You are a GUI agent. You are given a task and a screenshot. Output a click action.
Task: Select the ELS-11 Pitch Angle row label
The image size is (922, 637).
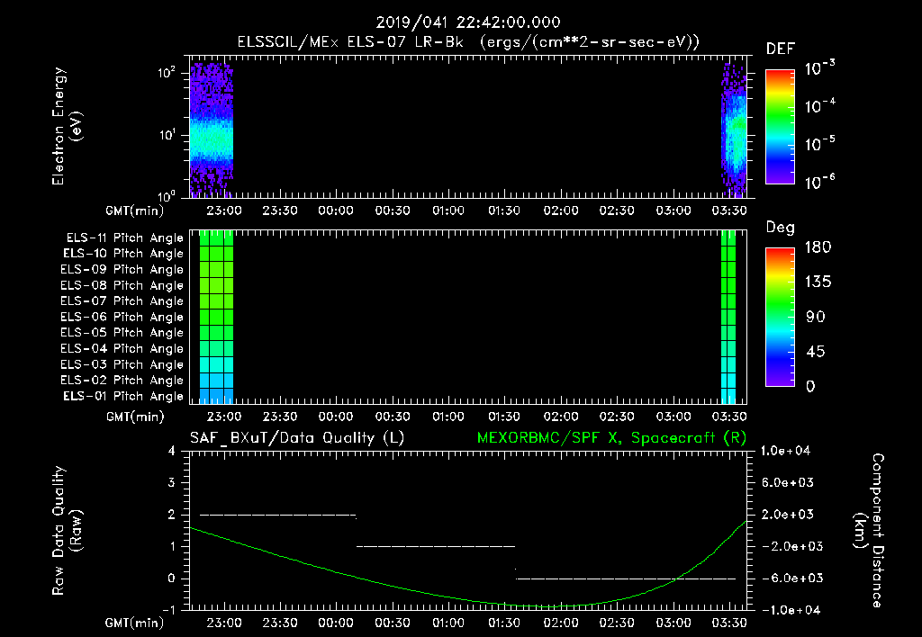coord(124,238)
